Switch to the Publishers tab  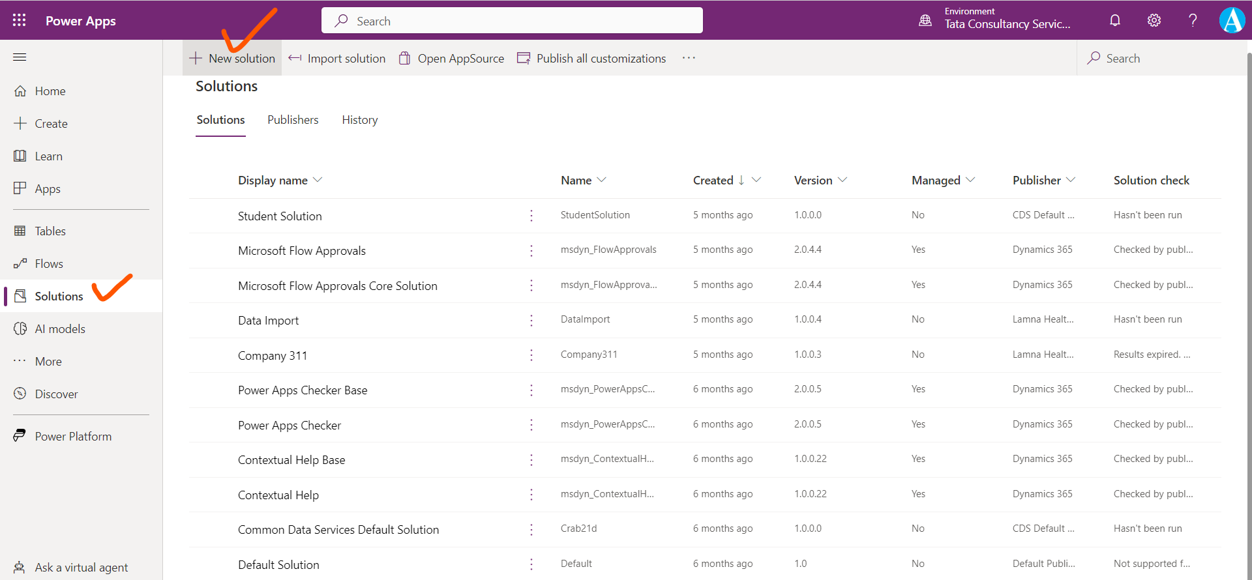click(293, 120)
